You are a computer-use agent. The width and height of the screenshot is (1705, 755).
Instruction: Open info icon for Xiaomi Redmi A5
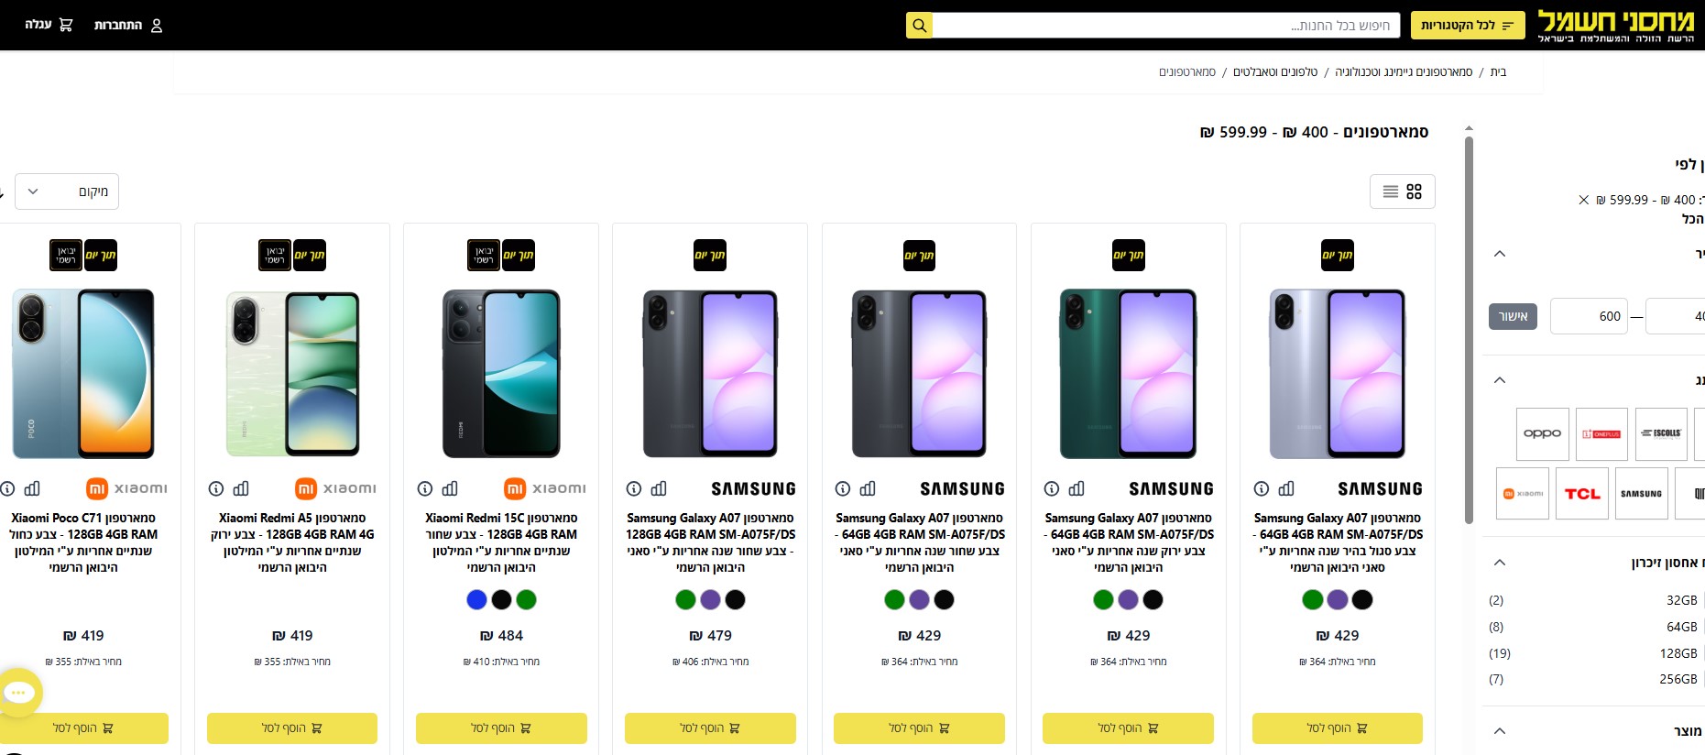click(216, 488)
